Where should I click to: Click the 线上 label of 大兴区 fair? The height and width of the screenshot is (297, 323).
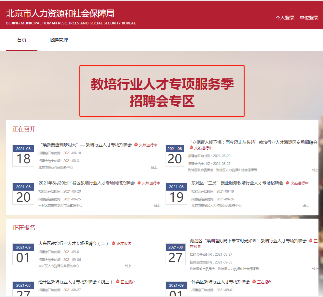point(128,266)
